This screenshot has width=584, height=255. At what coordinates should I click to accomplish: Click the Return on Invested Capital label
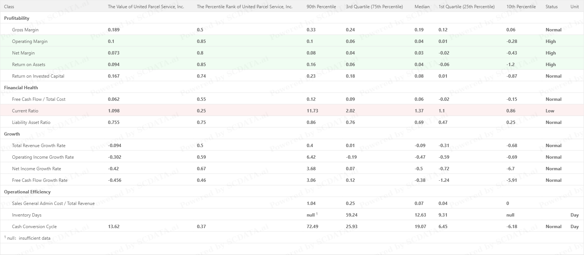coord(38,76)
